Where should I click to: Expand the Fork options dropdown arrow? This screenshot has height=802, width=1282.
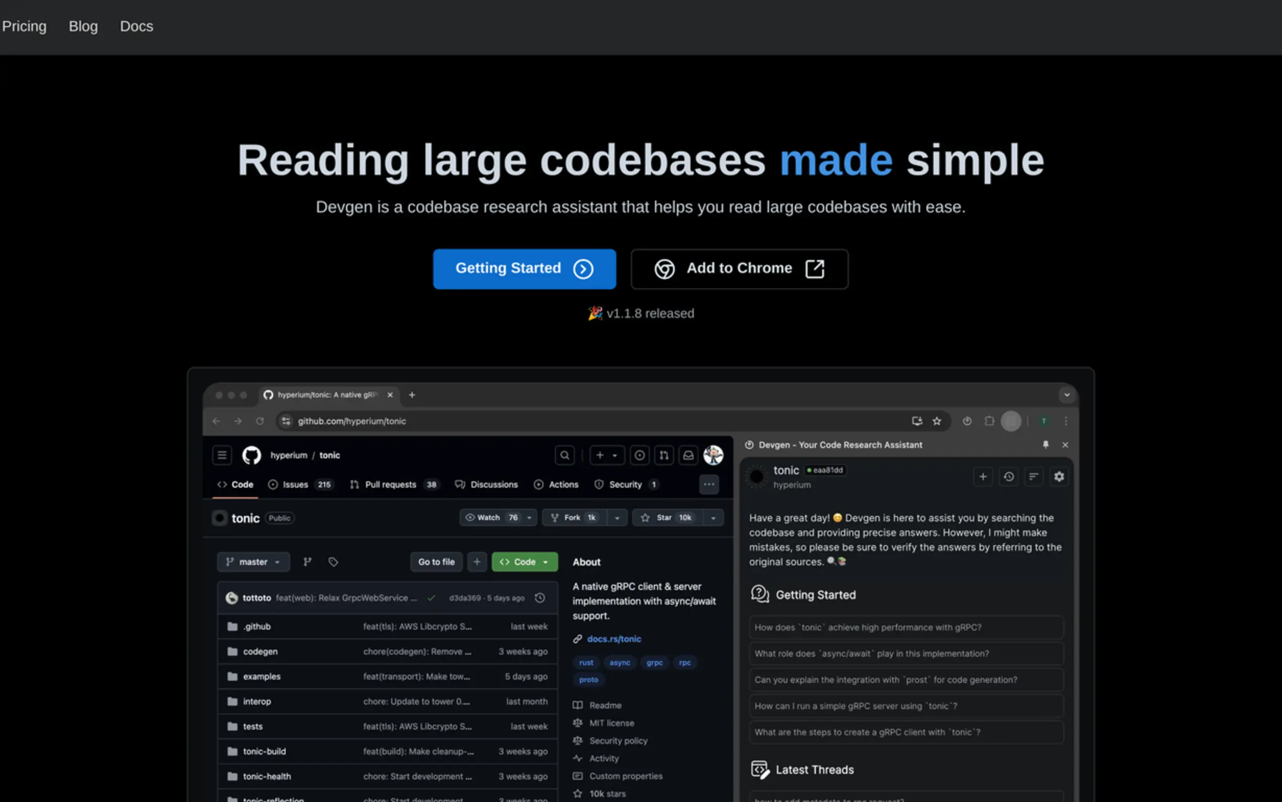pyautogui.click(x=617, y=518)
